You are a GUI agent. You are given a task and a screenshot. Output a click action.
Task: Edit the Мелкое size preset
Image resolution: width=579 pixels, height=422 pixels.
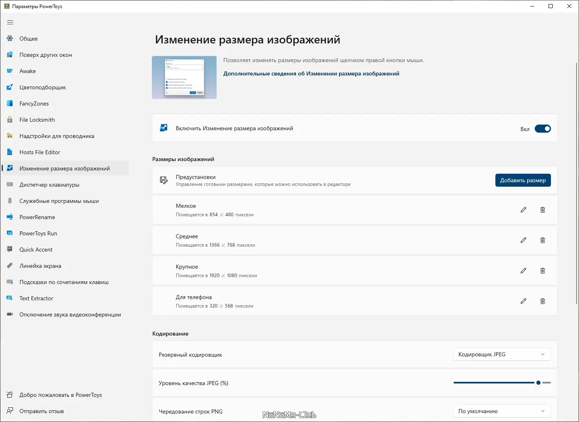tap(523, 210)
